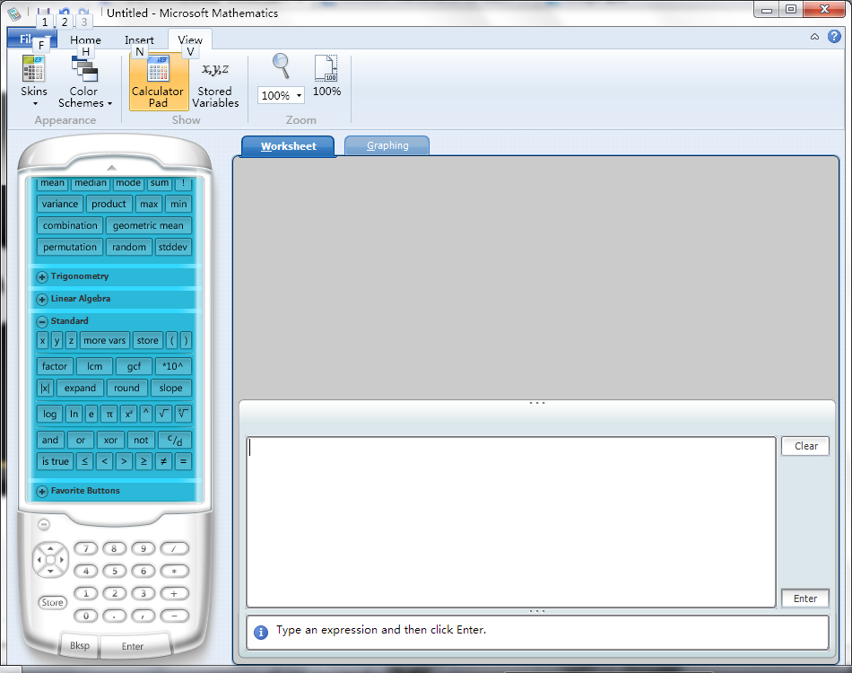Click the keypad divide key

click(174, 548)
